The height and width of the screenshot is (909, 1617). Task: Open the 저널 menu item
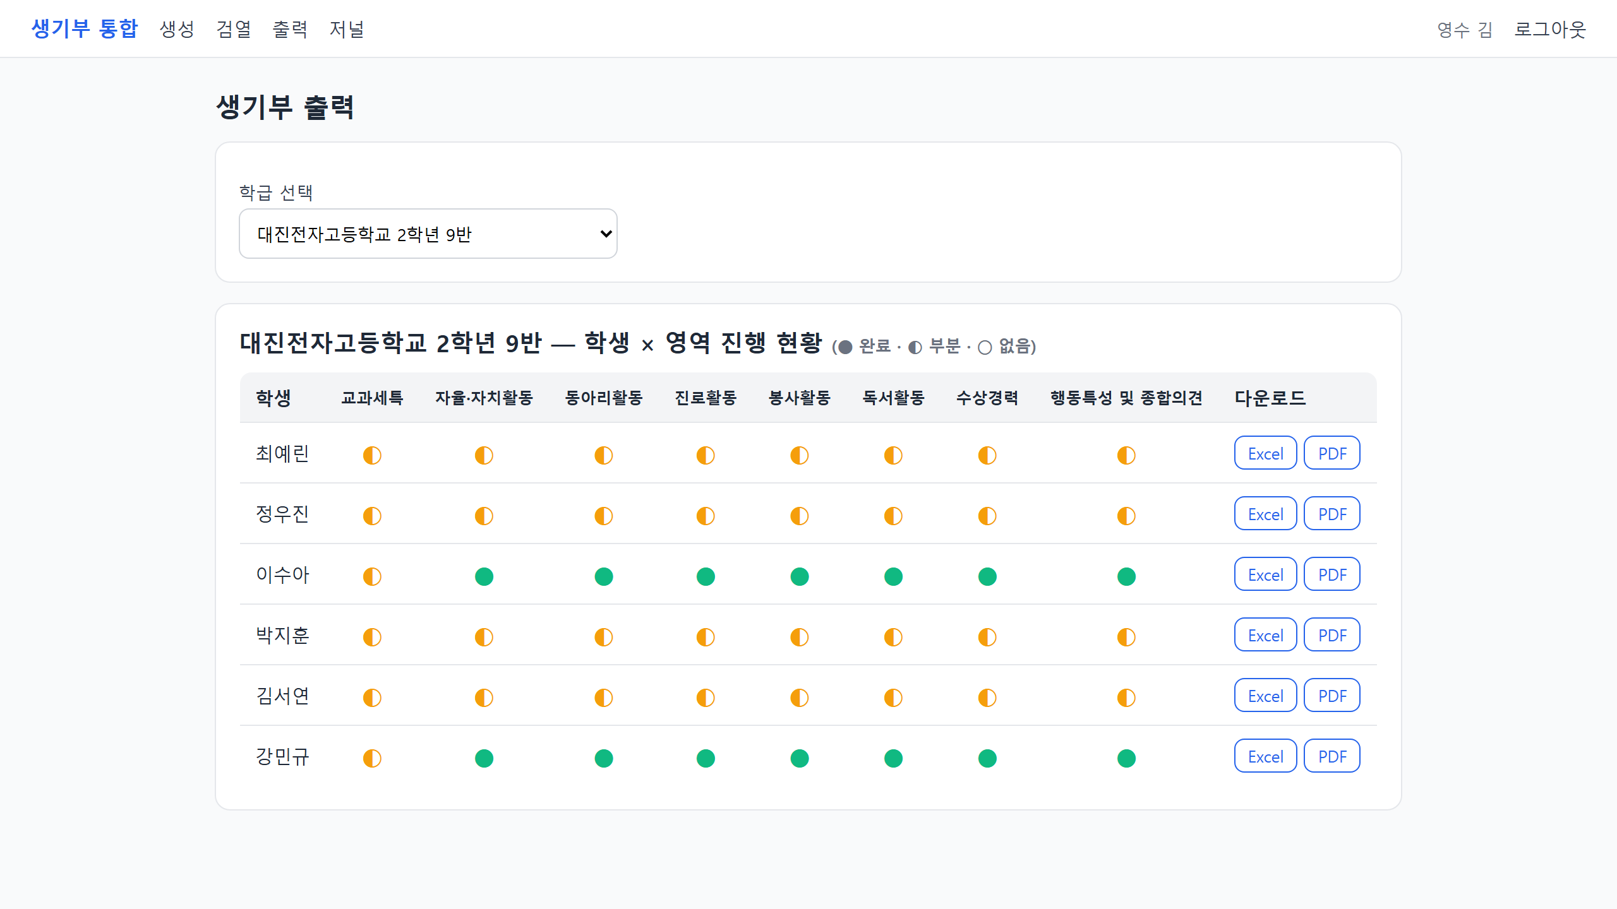pyautogui.click(x=347, y=29)
